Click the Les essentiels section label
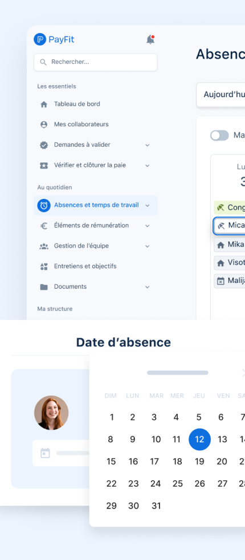245x560 pixels. click(56, 86)
